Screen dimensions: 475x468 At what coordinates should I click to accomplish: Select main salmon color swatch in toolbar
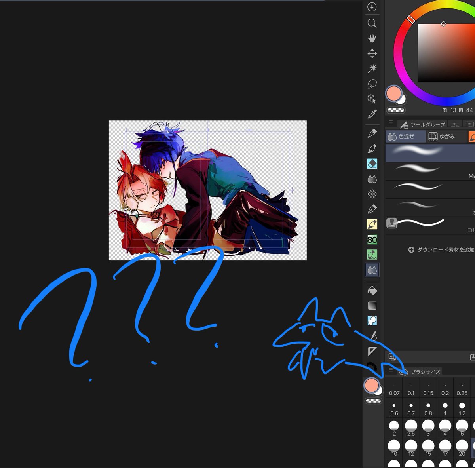[371, 385]
